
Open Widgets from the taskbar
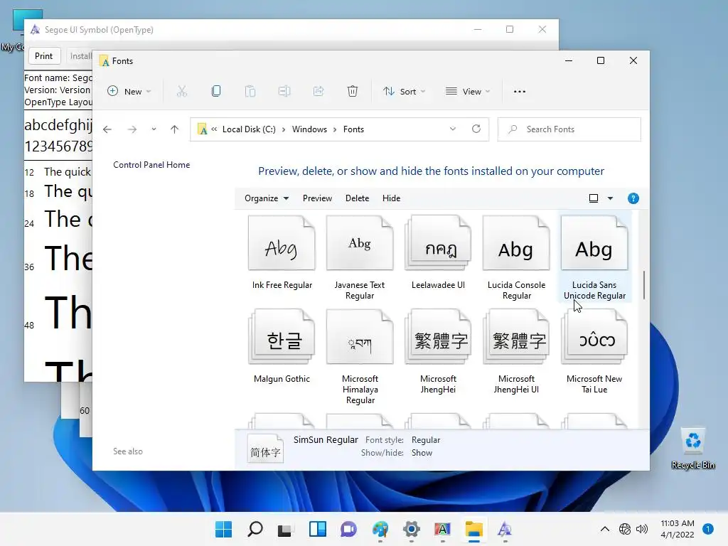click(318, 529)
